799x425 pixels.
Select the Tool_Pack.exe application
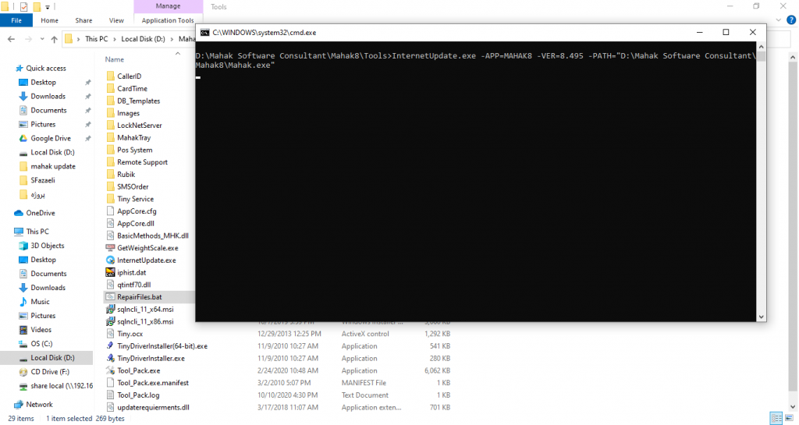(139, 370)
